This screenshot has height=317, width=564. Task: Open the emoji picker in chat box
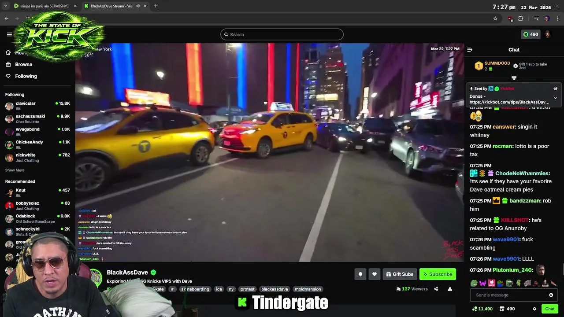(x=551, y=295)
